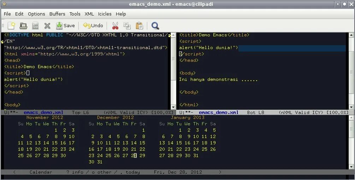Click the DOCTYPE keyword in left pane
355x180 pixels.
(x=19, y=35)
